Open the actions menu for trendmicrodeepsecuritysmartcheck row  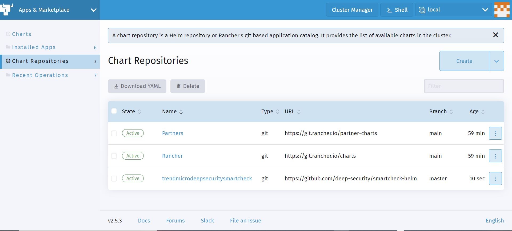pos(495,179)
